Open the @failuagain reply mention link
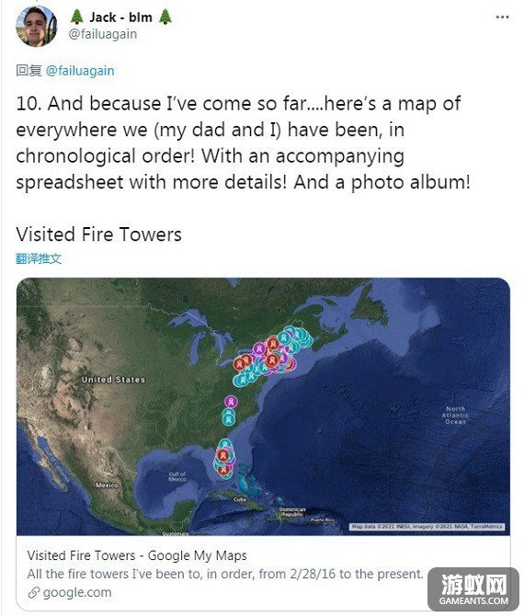 coord(80,71)
